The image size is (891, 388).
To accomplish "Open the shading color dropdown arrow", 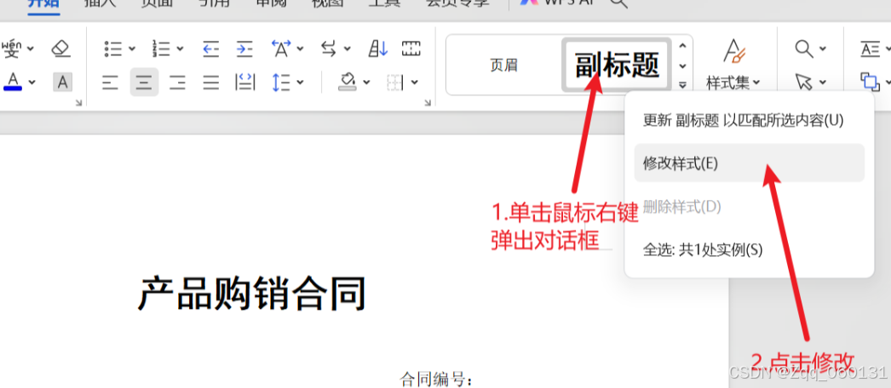I will coord(366,83).
